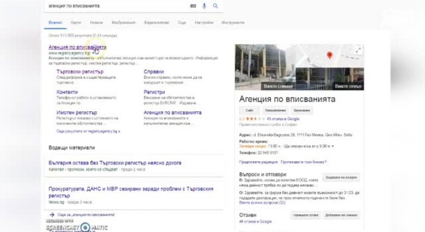Click the magnifier search icon
This screenshot has height=232, width=425.
click(x=215, y=6)
